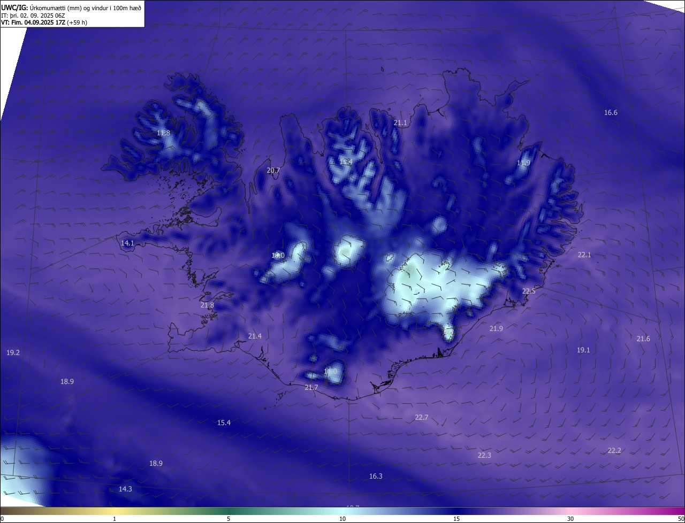This screenshot has height=523, width=685.
Task: Click the 22.1 value label
Action: point(584,255)
